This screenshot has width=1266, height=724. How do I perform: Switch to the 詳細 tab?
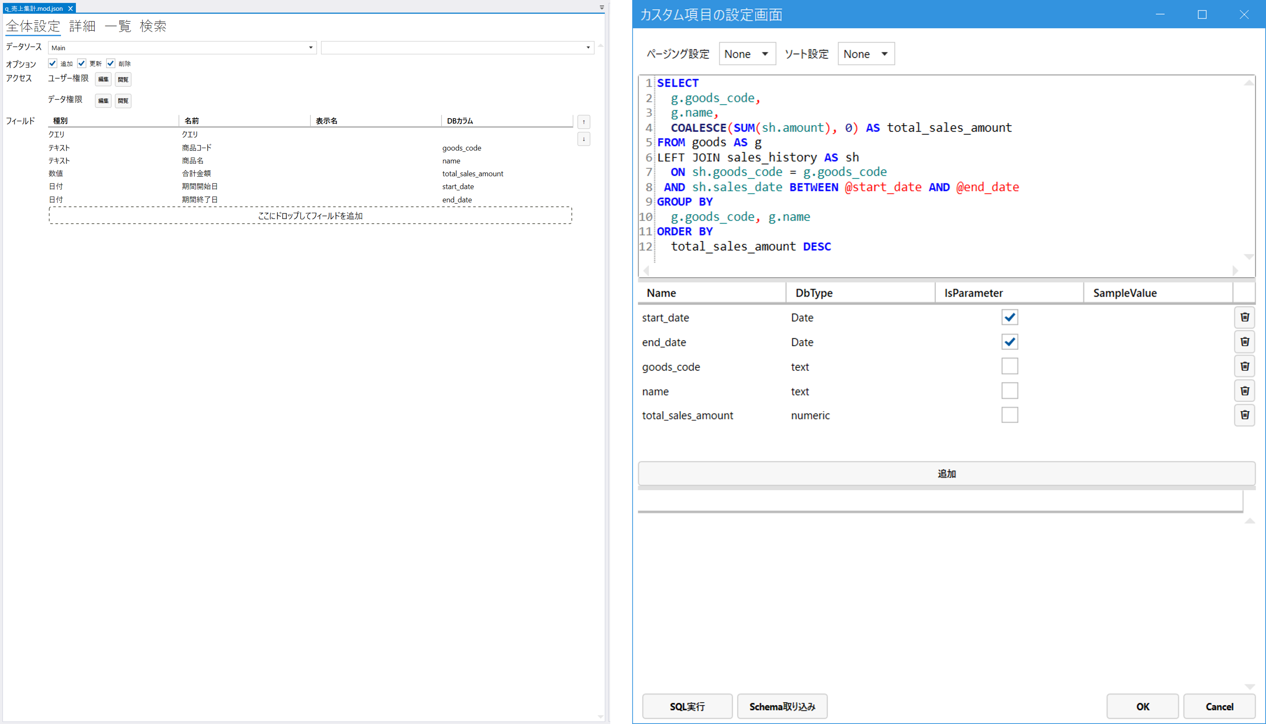coord(82,26)
